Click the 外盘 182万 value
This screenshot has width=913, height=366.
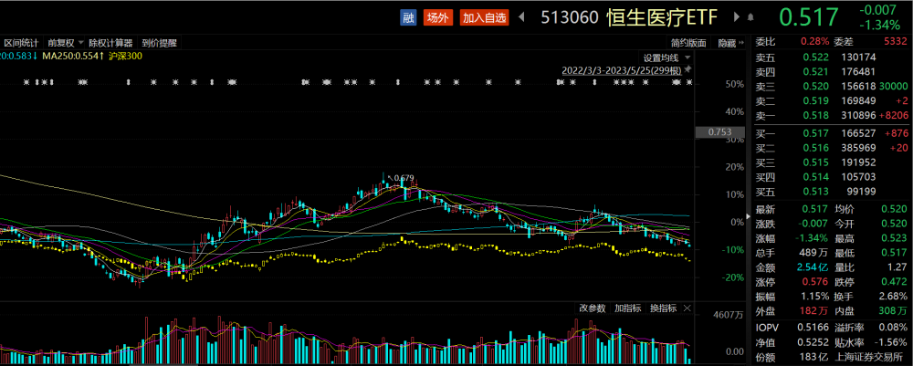pyautogui.click(x=813, y=312)
